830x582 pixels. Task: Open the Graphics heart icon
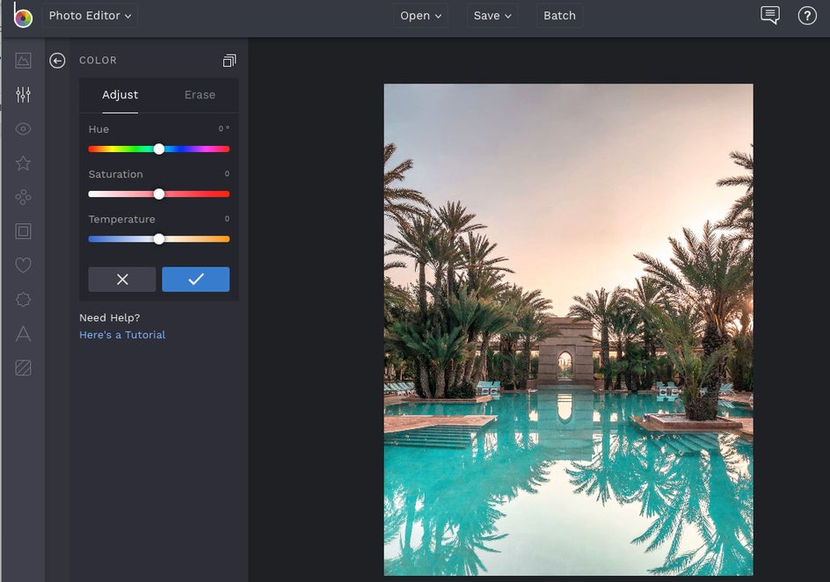point(23,266)
